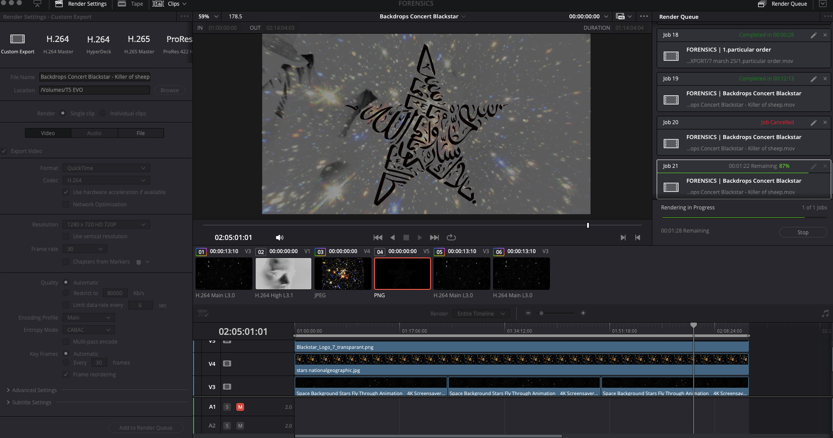This screenshot has width=833, height=438.
Task: Go to next clip in viewer
Action: [623, 237]
